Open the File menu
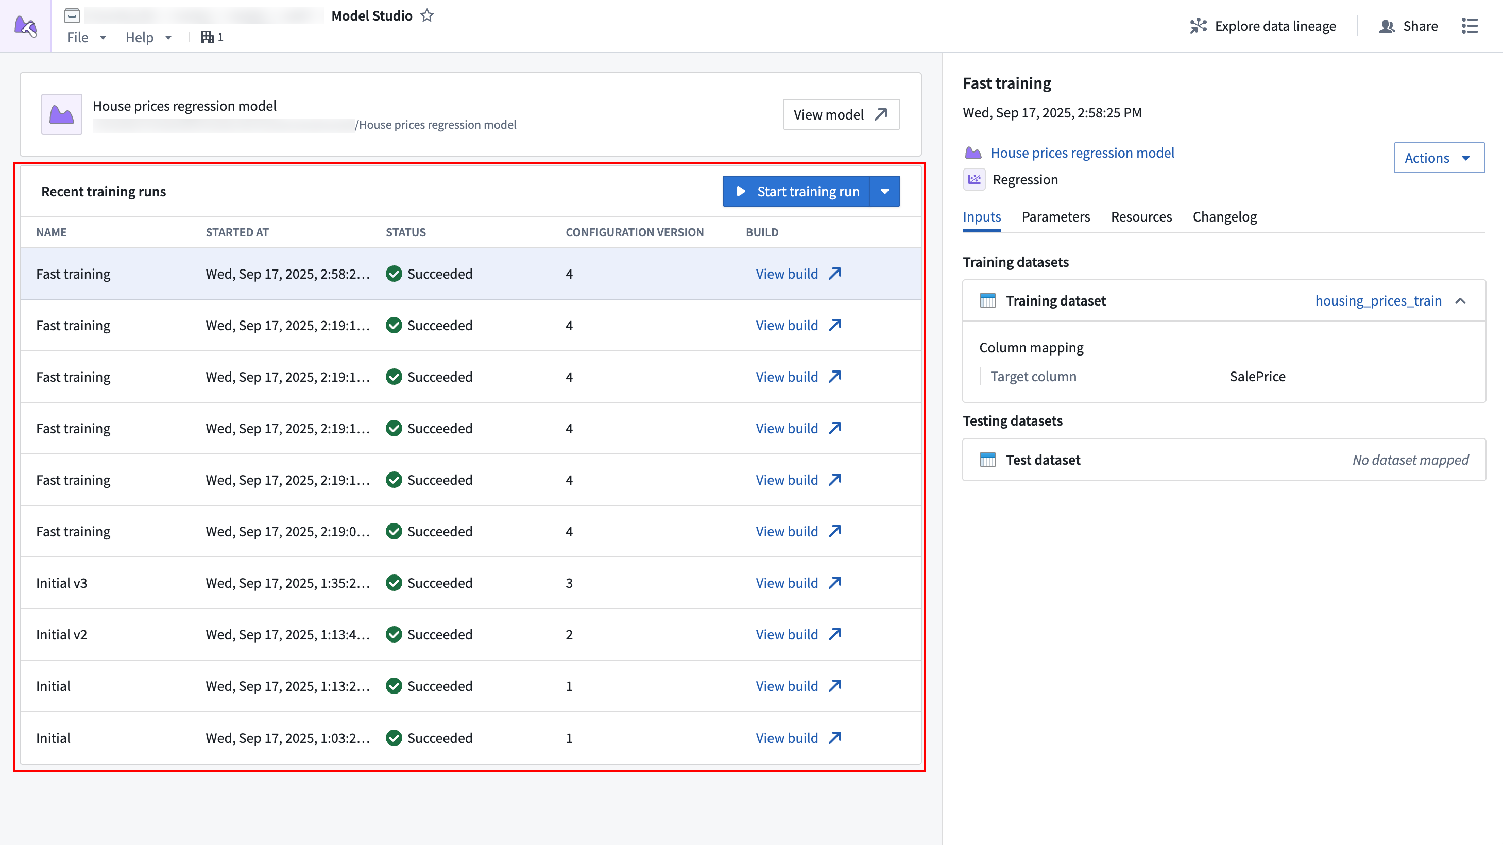This screenshot has width=1503, height=845. click(x=86, y=37)
